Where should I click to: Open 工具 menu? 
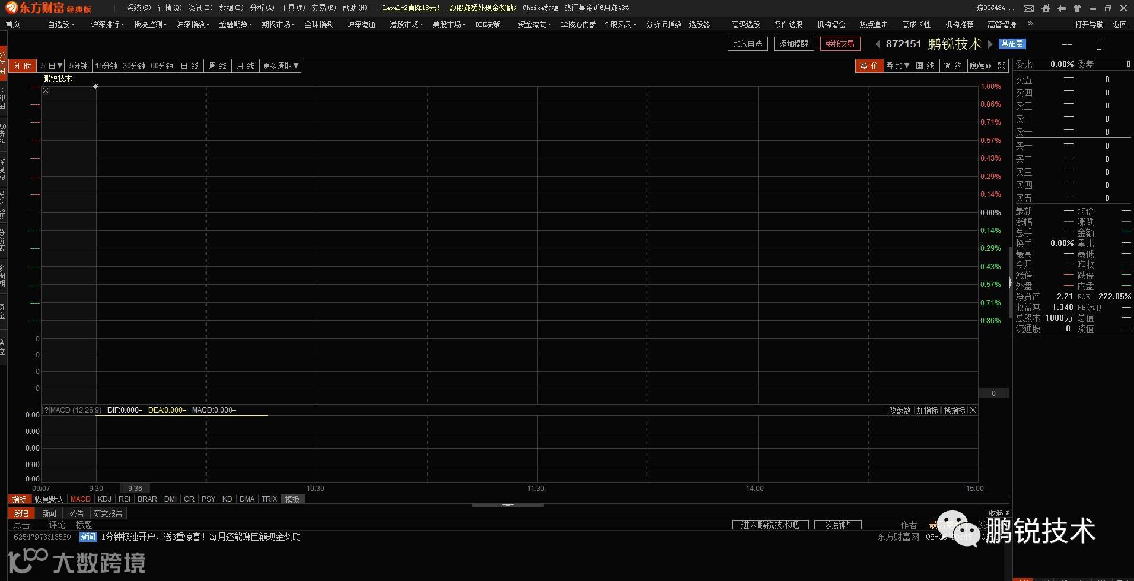(x=293, y=8)
